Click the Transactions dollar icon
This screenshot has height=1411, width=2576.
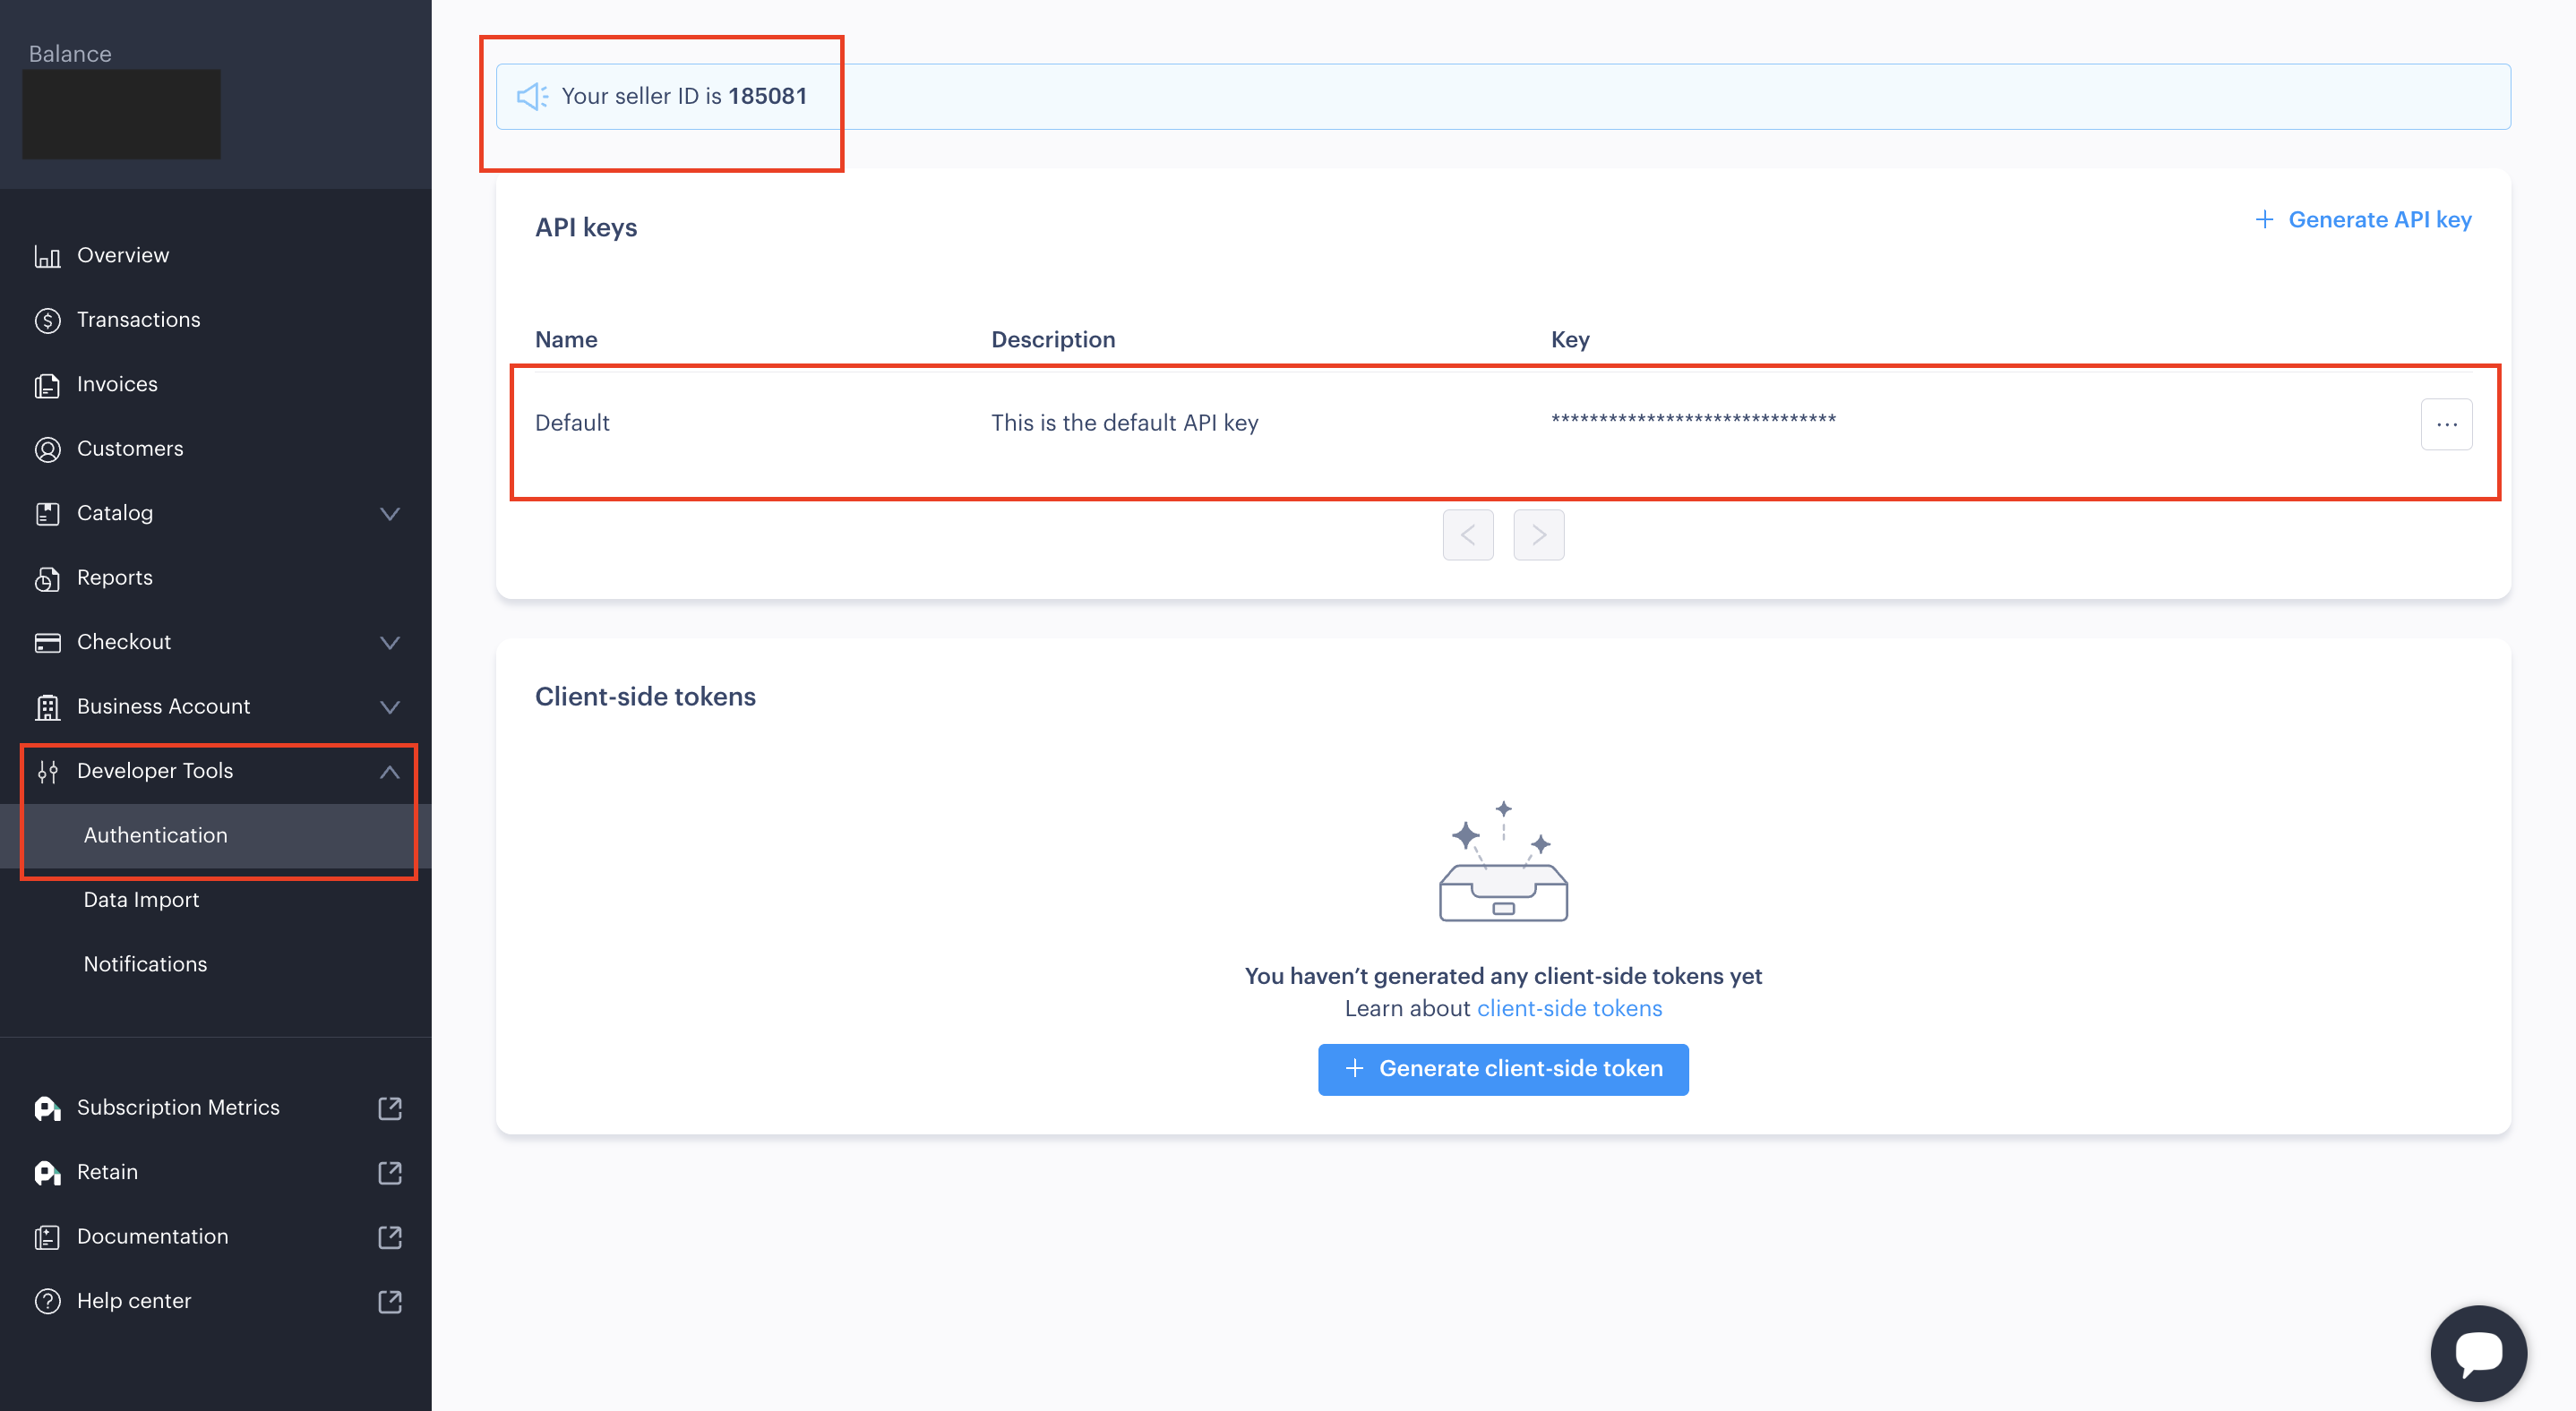[x=47, y=321]
